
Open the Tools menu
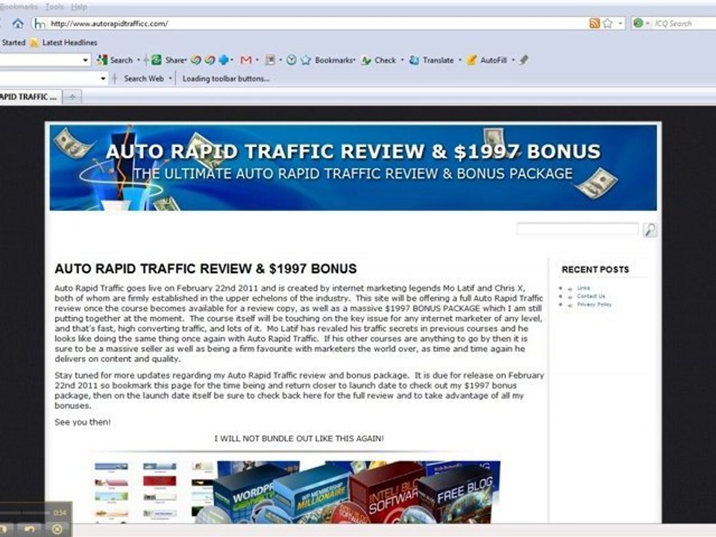tap(54, 7)
